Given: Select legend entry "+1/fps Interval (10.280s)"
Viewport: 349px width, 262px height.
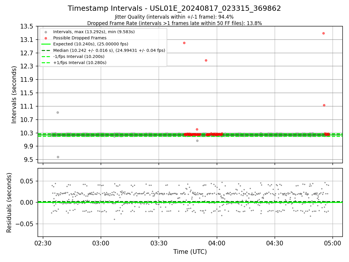Looking at the screenshot, I should click(80, 63).
